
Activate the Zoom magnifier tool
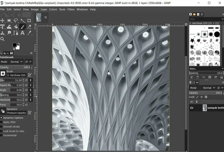pyautogui.click(x=3, y=39)
